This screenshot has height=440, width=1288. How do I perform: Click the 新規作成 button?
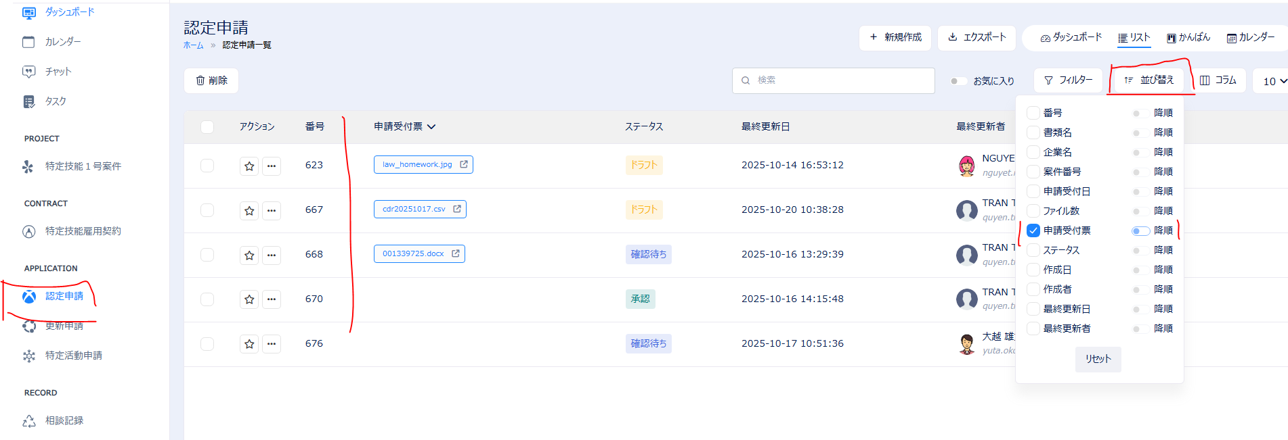pyautogui.click(x=895, y=38)
